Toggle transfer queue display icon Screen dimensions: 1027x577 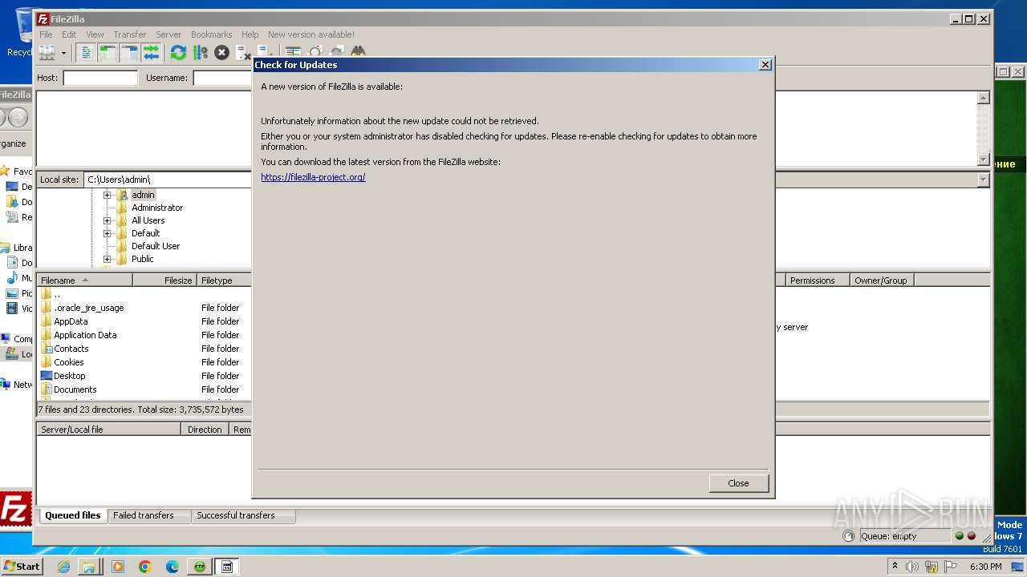(x=151, y=53)
